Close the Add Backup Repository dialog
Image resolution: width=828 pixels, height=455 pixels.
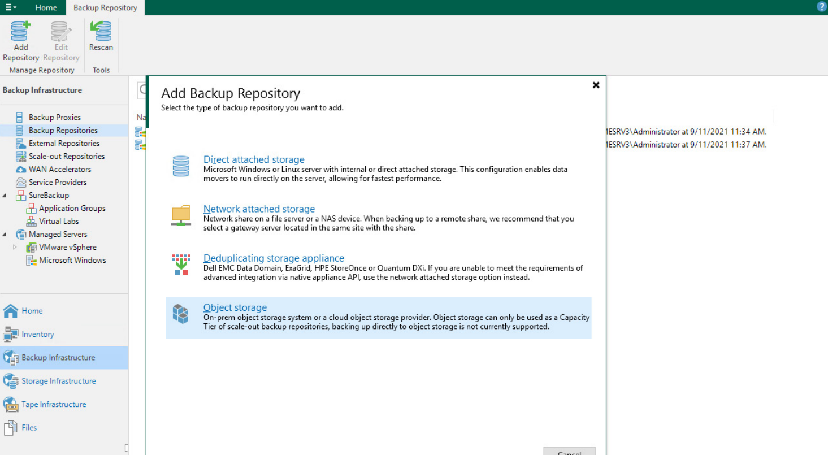(596, 85)
